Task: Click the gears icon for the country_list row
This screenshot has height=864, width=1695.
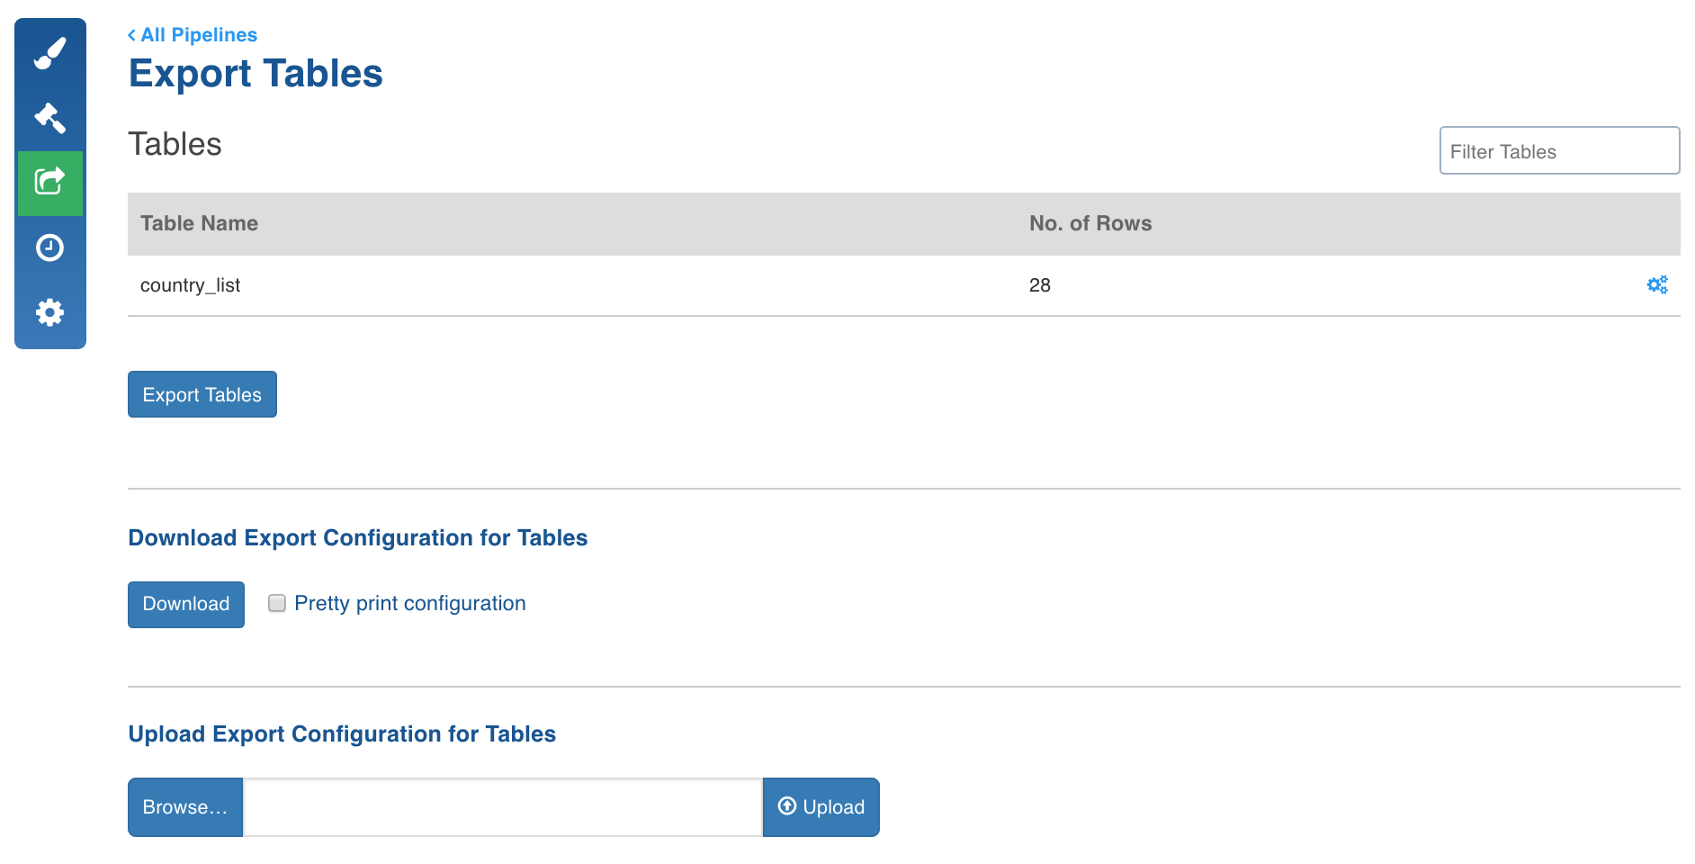Action: point(1656,285)
